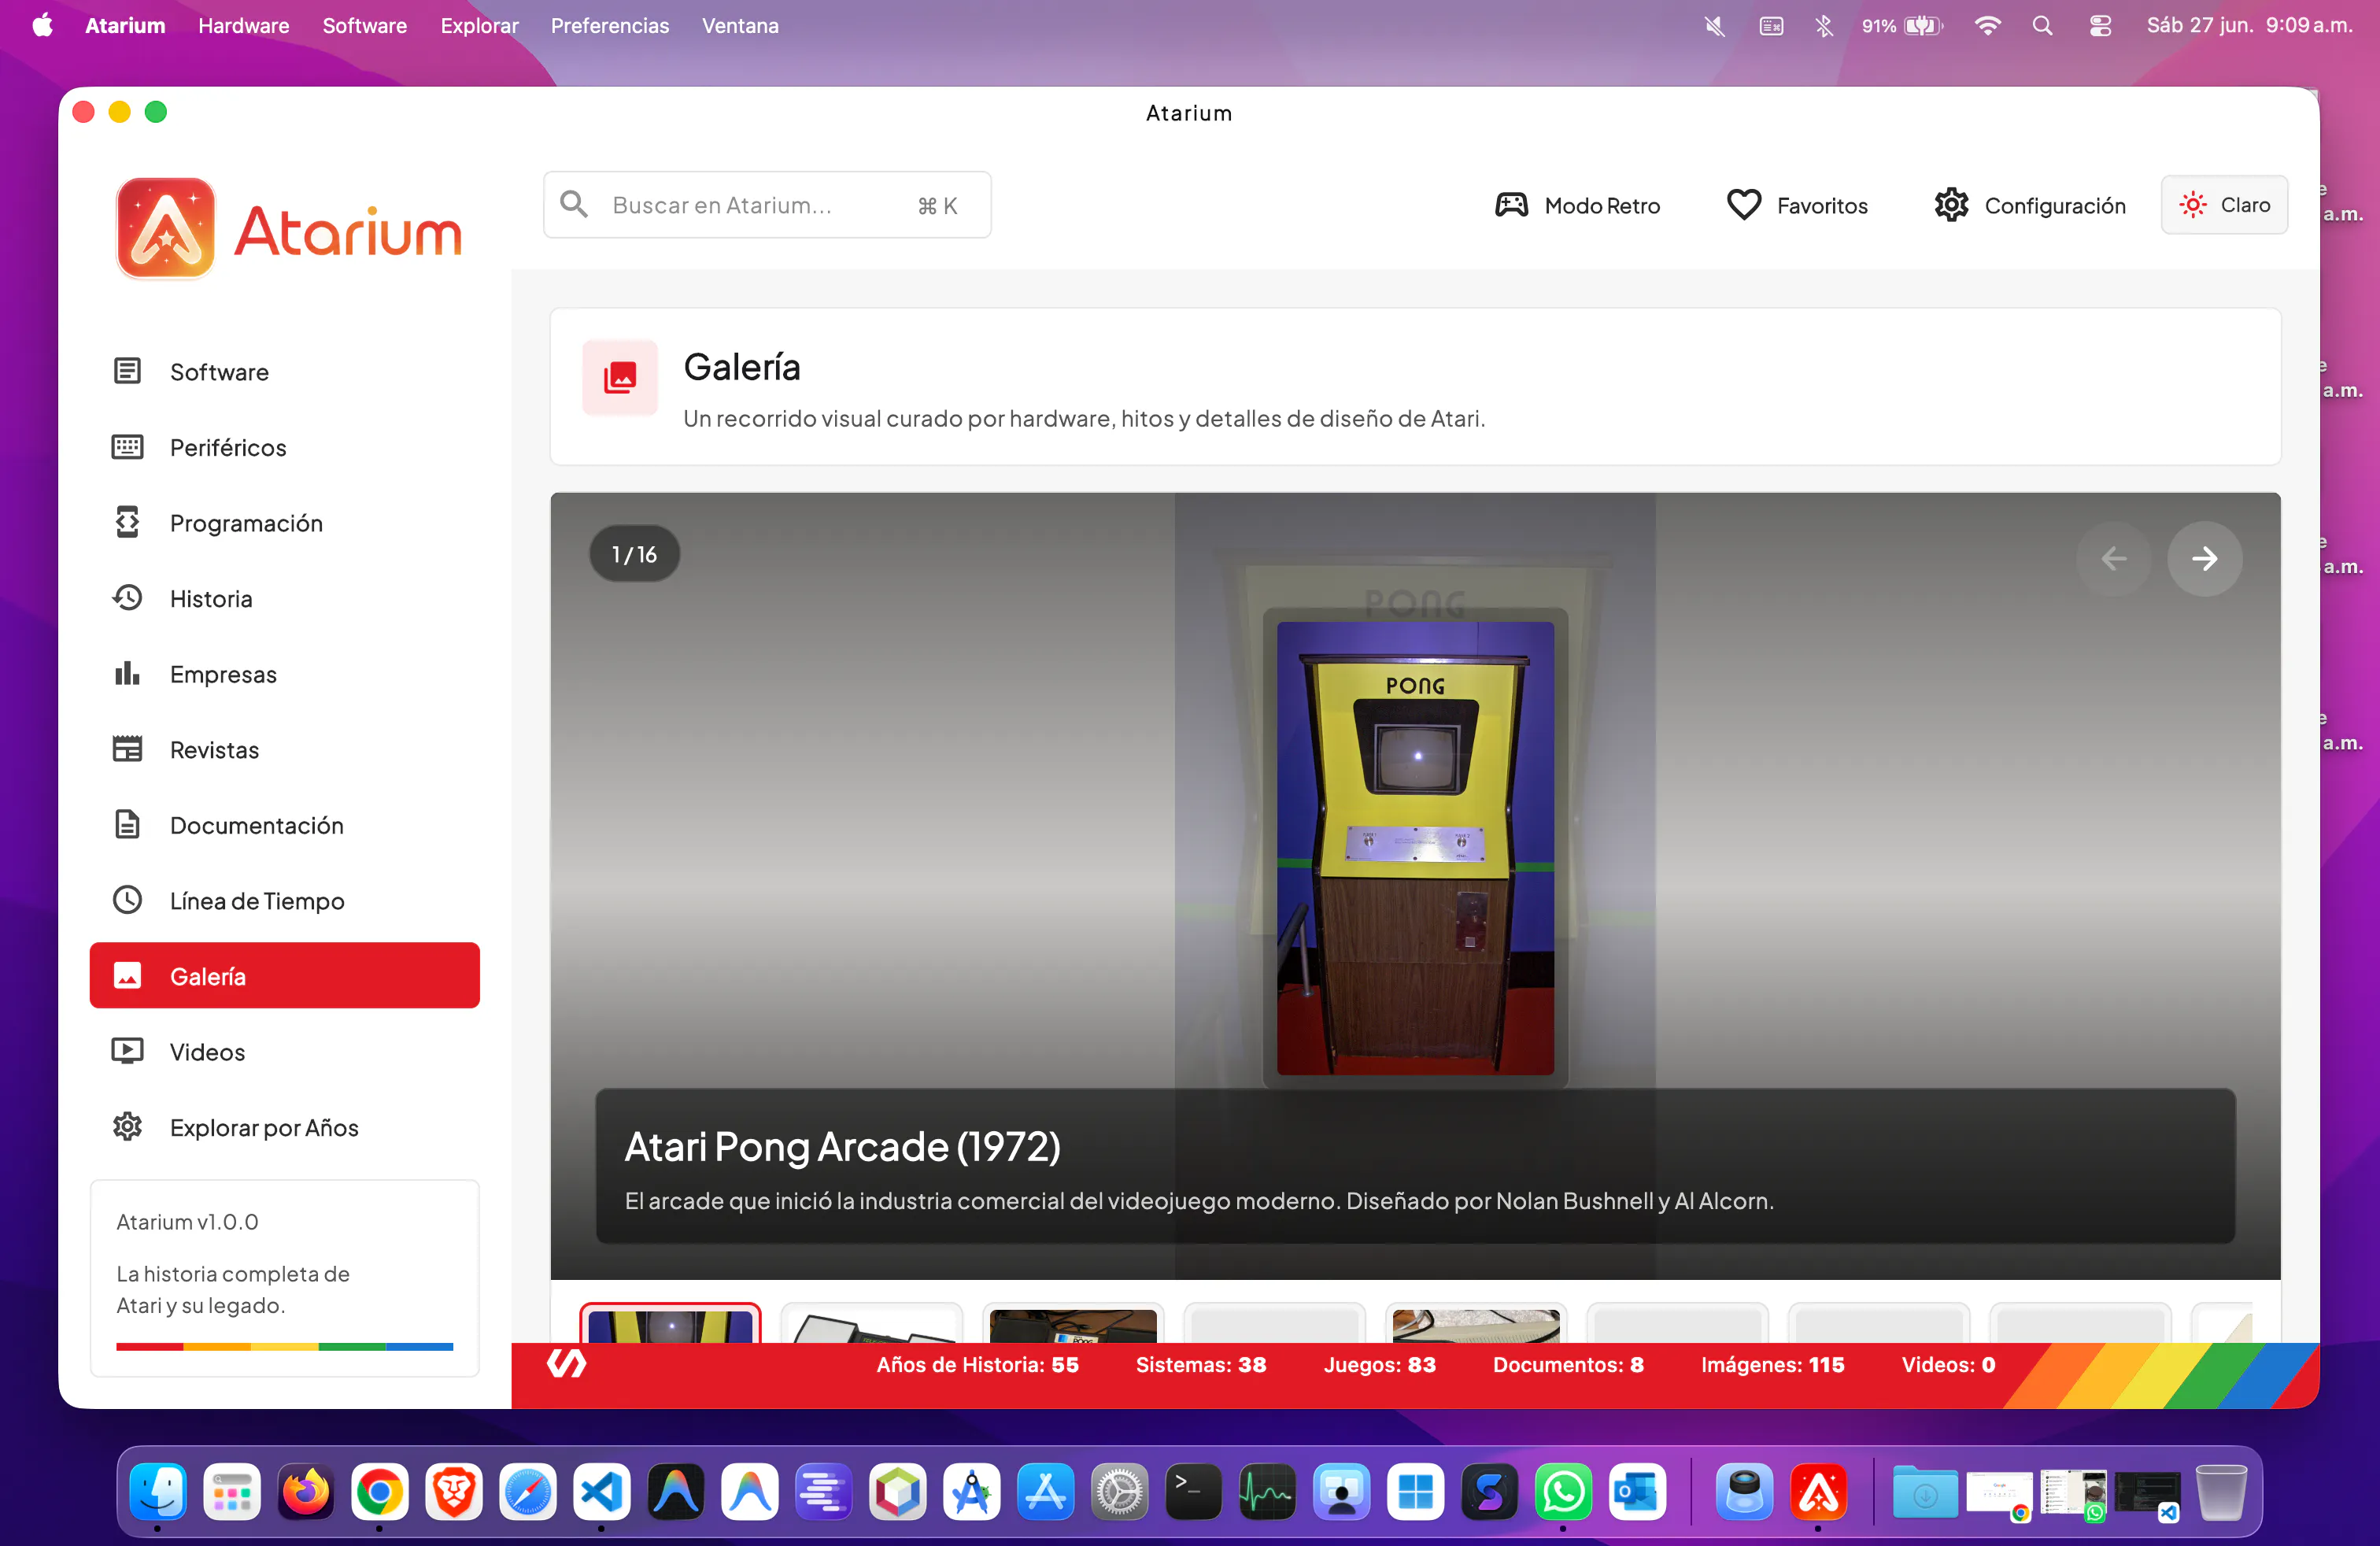Go to Historia section

pyautogui.click(x=285, y=598)
